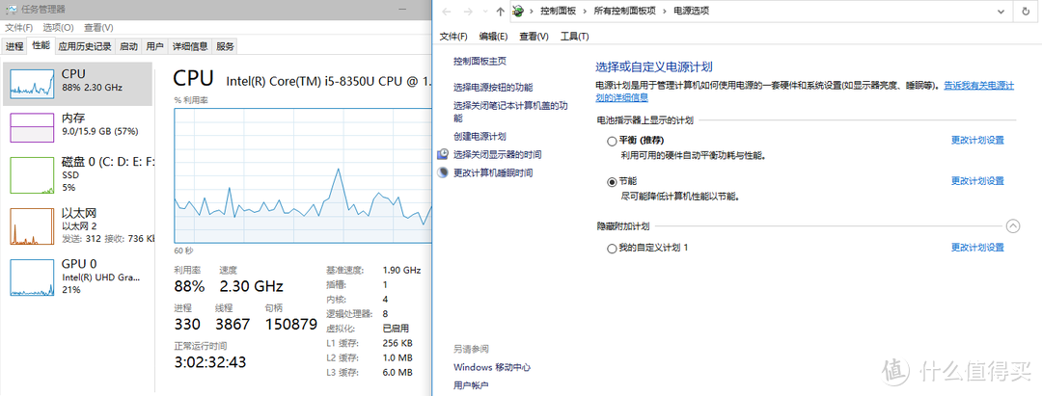1042x396 pixels.
Task: Open the recent locations dropdown by the forward arrow
Action: [484, 12]
